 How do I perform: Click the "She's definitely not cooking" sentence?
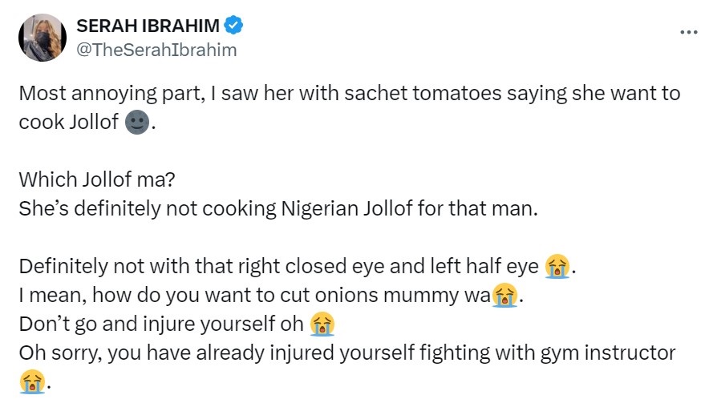point(278,209)
